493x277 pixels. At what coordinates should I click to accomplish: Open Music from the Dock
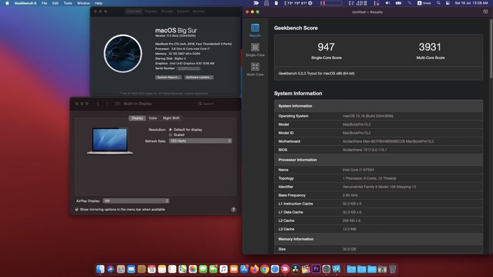pyautogui.click(x=223, y=269)
